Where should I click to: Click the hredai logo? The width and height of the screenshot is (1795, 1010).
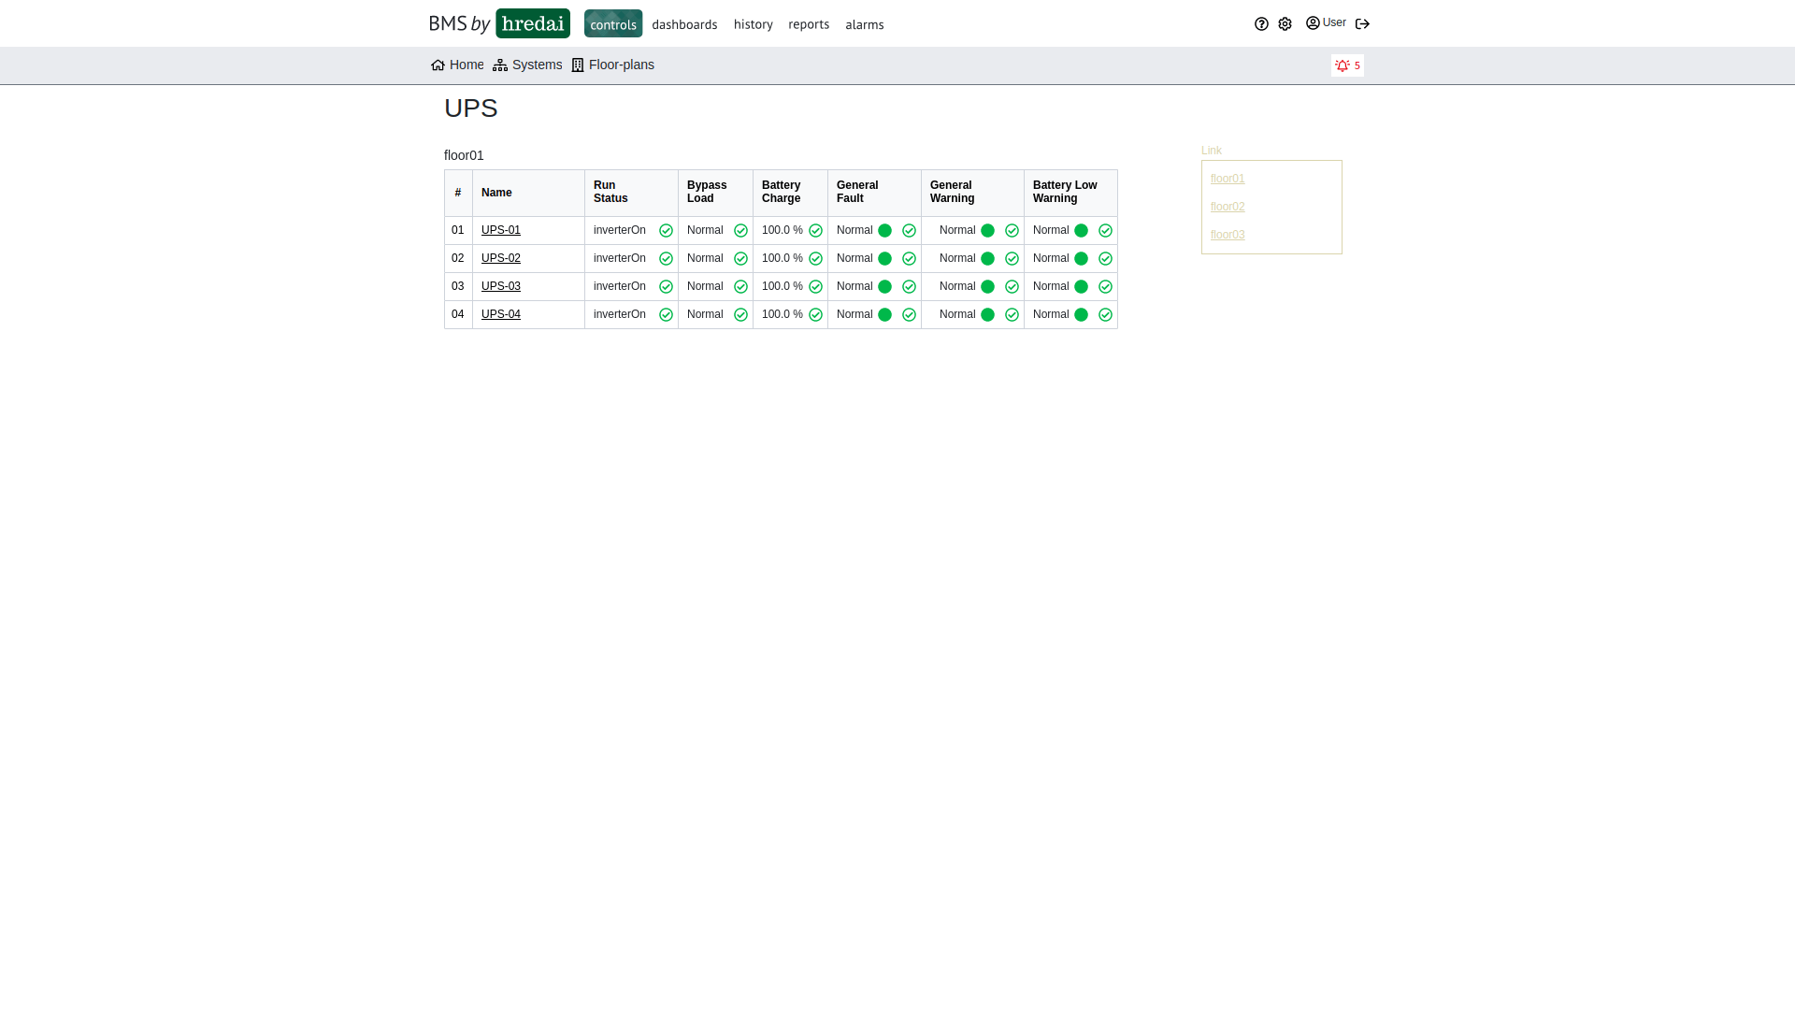[533, 23]
